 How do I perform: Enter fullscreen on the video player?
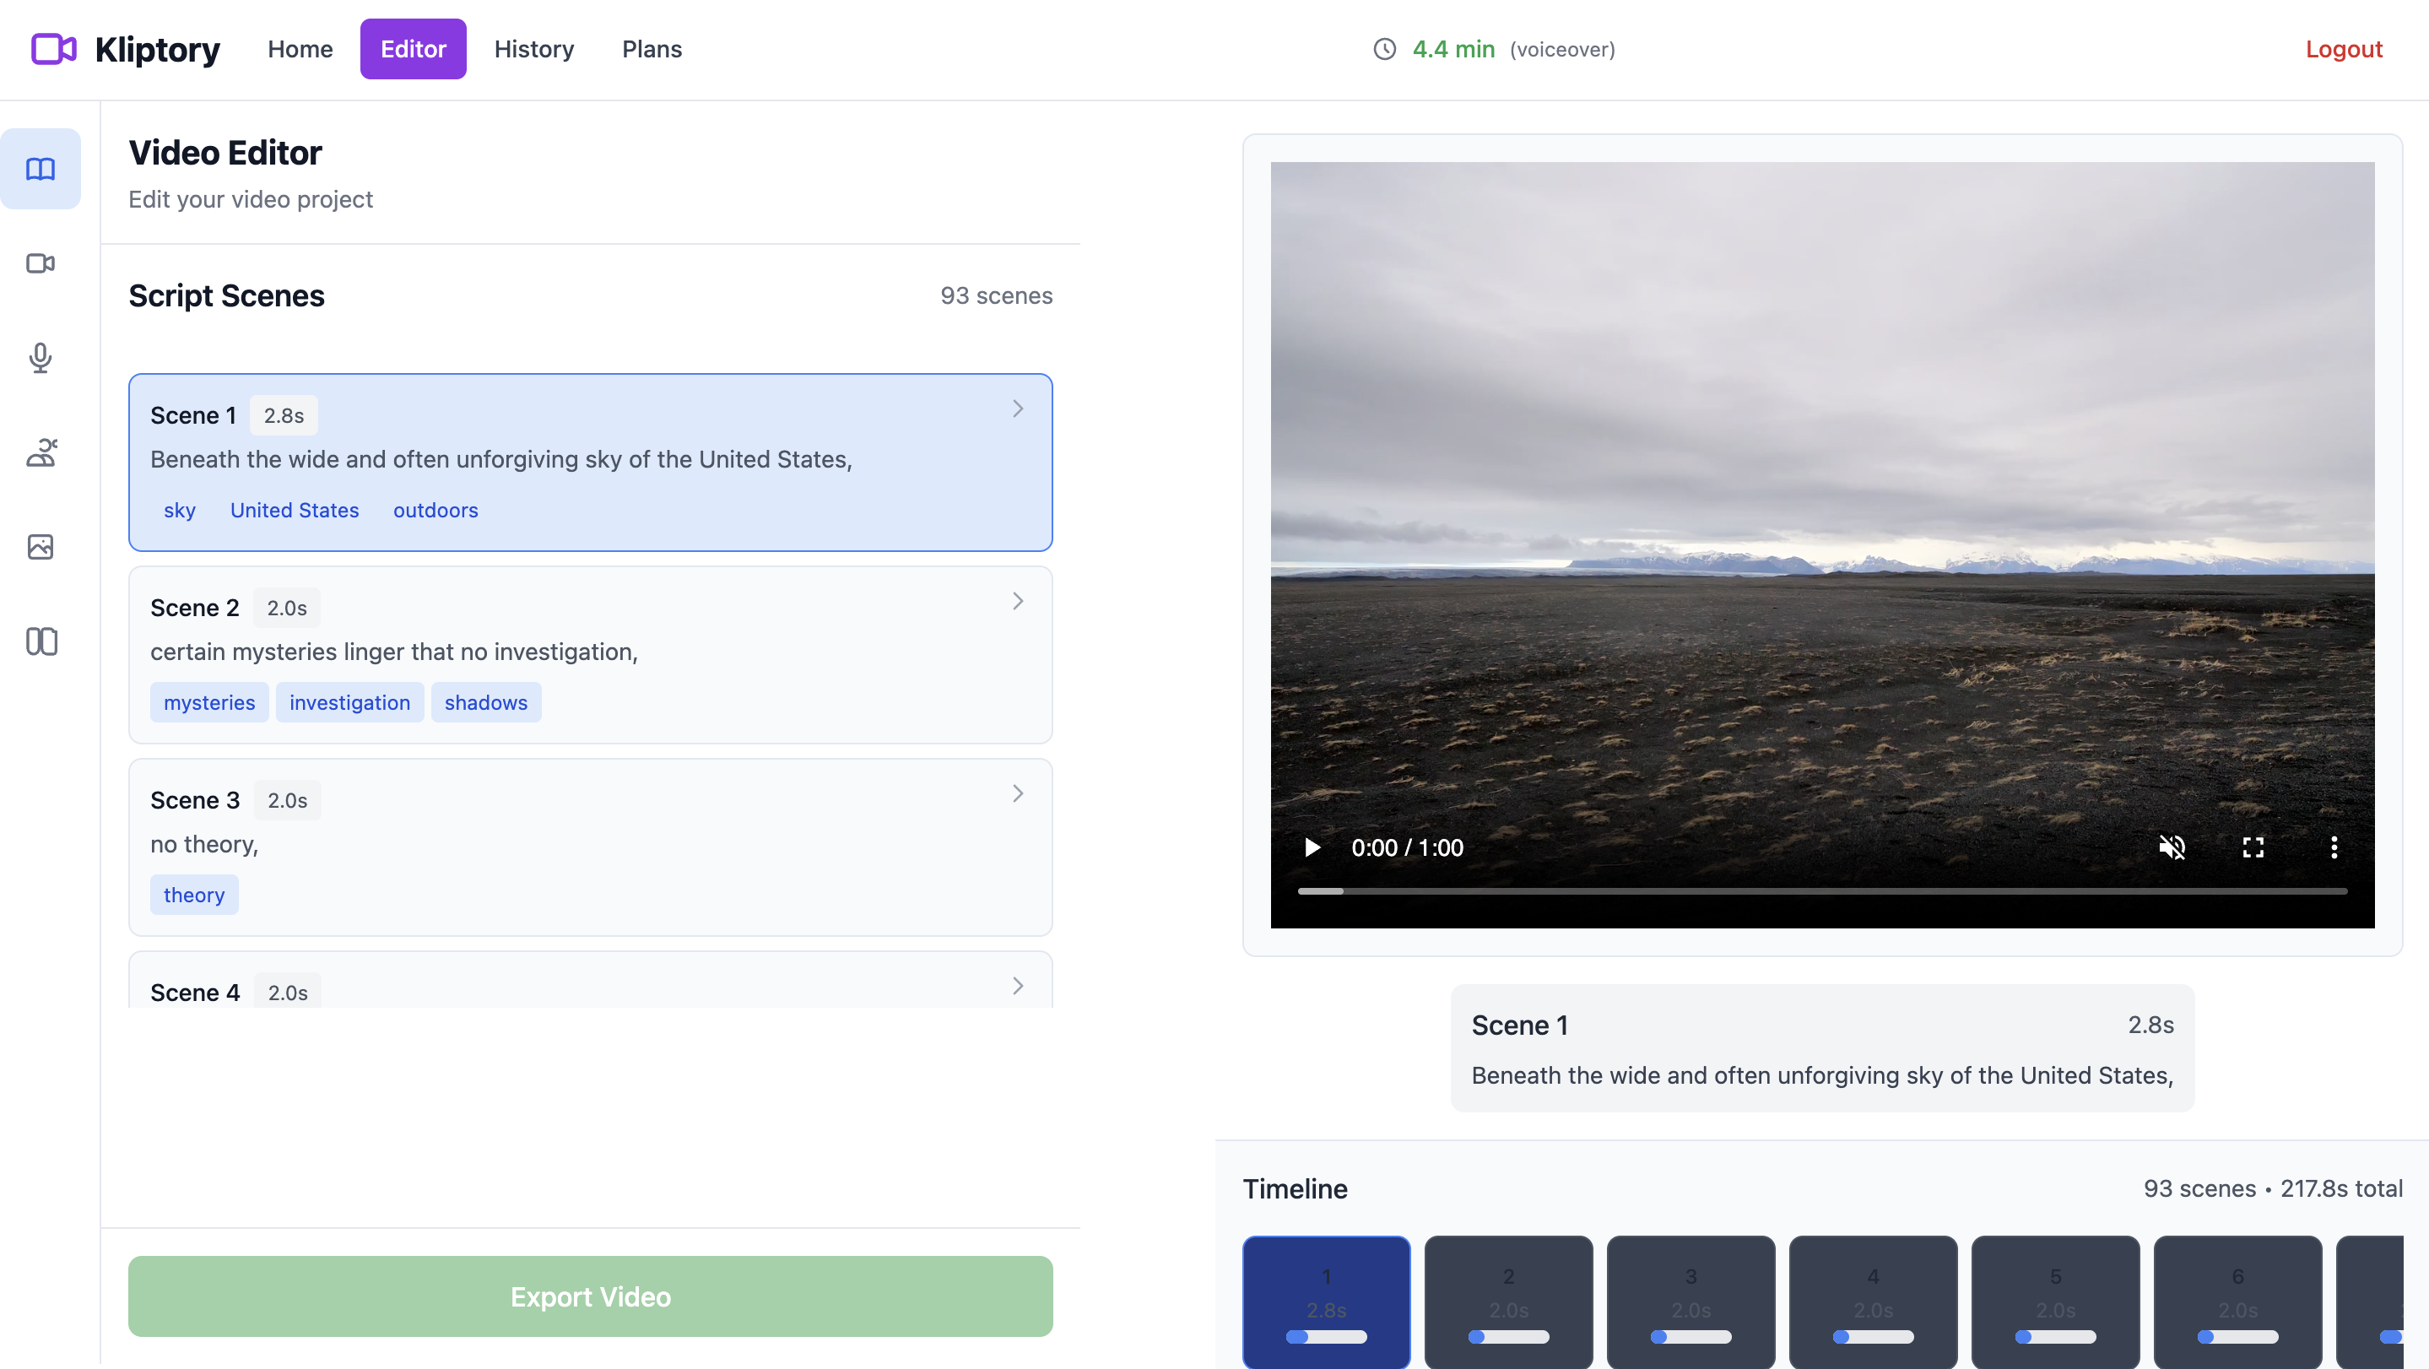click(2253, 847)
